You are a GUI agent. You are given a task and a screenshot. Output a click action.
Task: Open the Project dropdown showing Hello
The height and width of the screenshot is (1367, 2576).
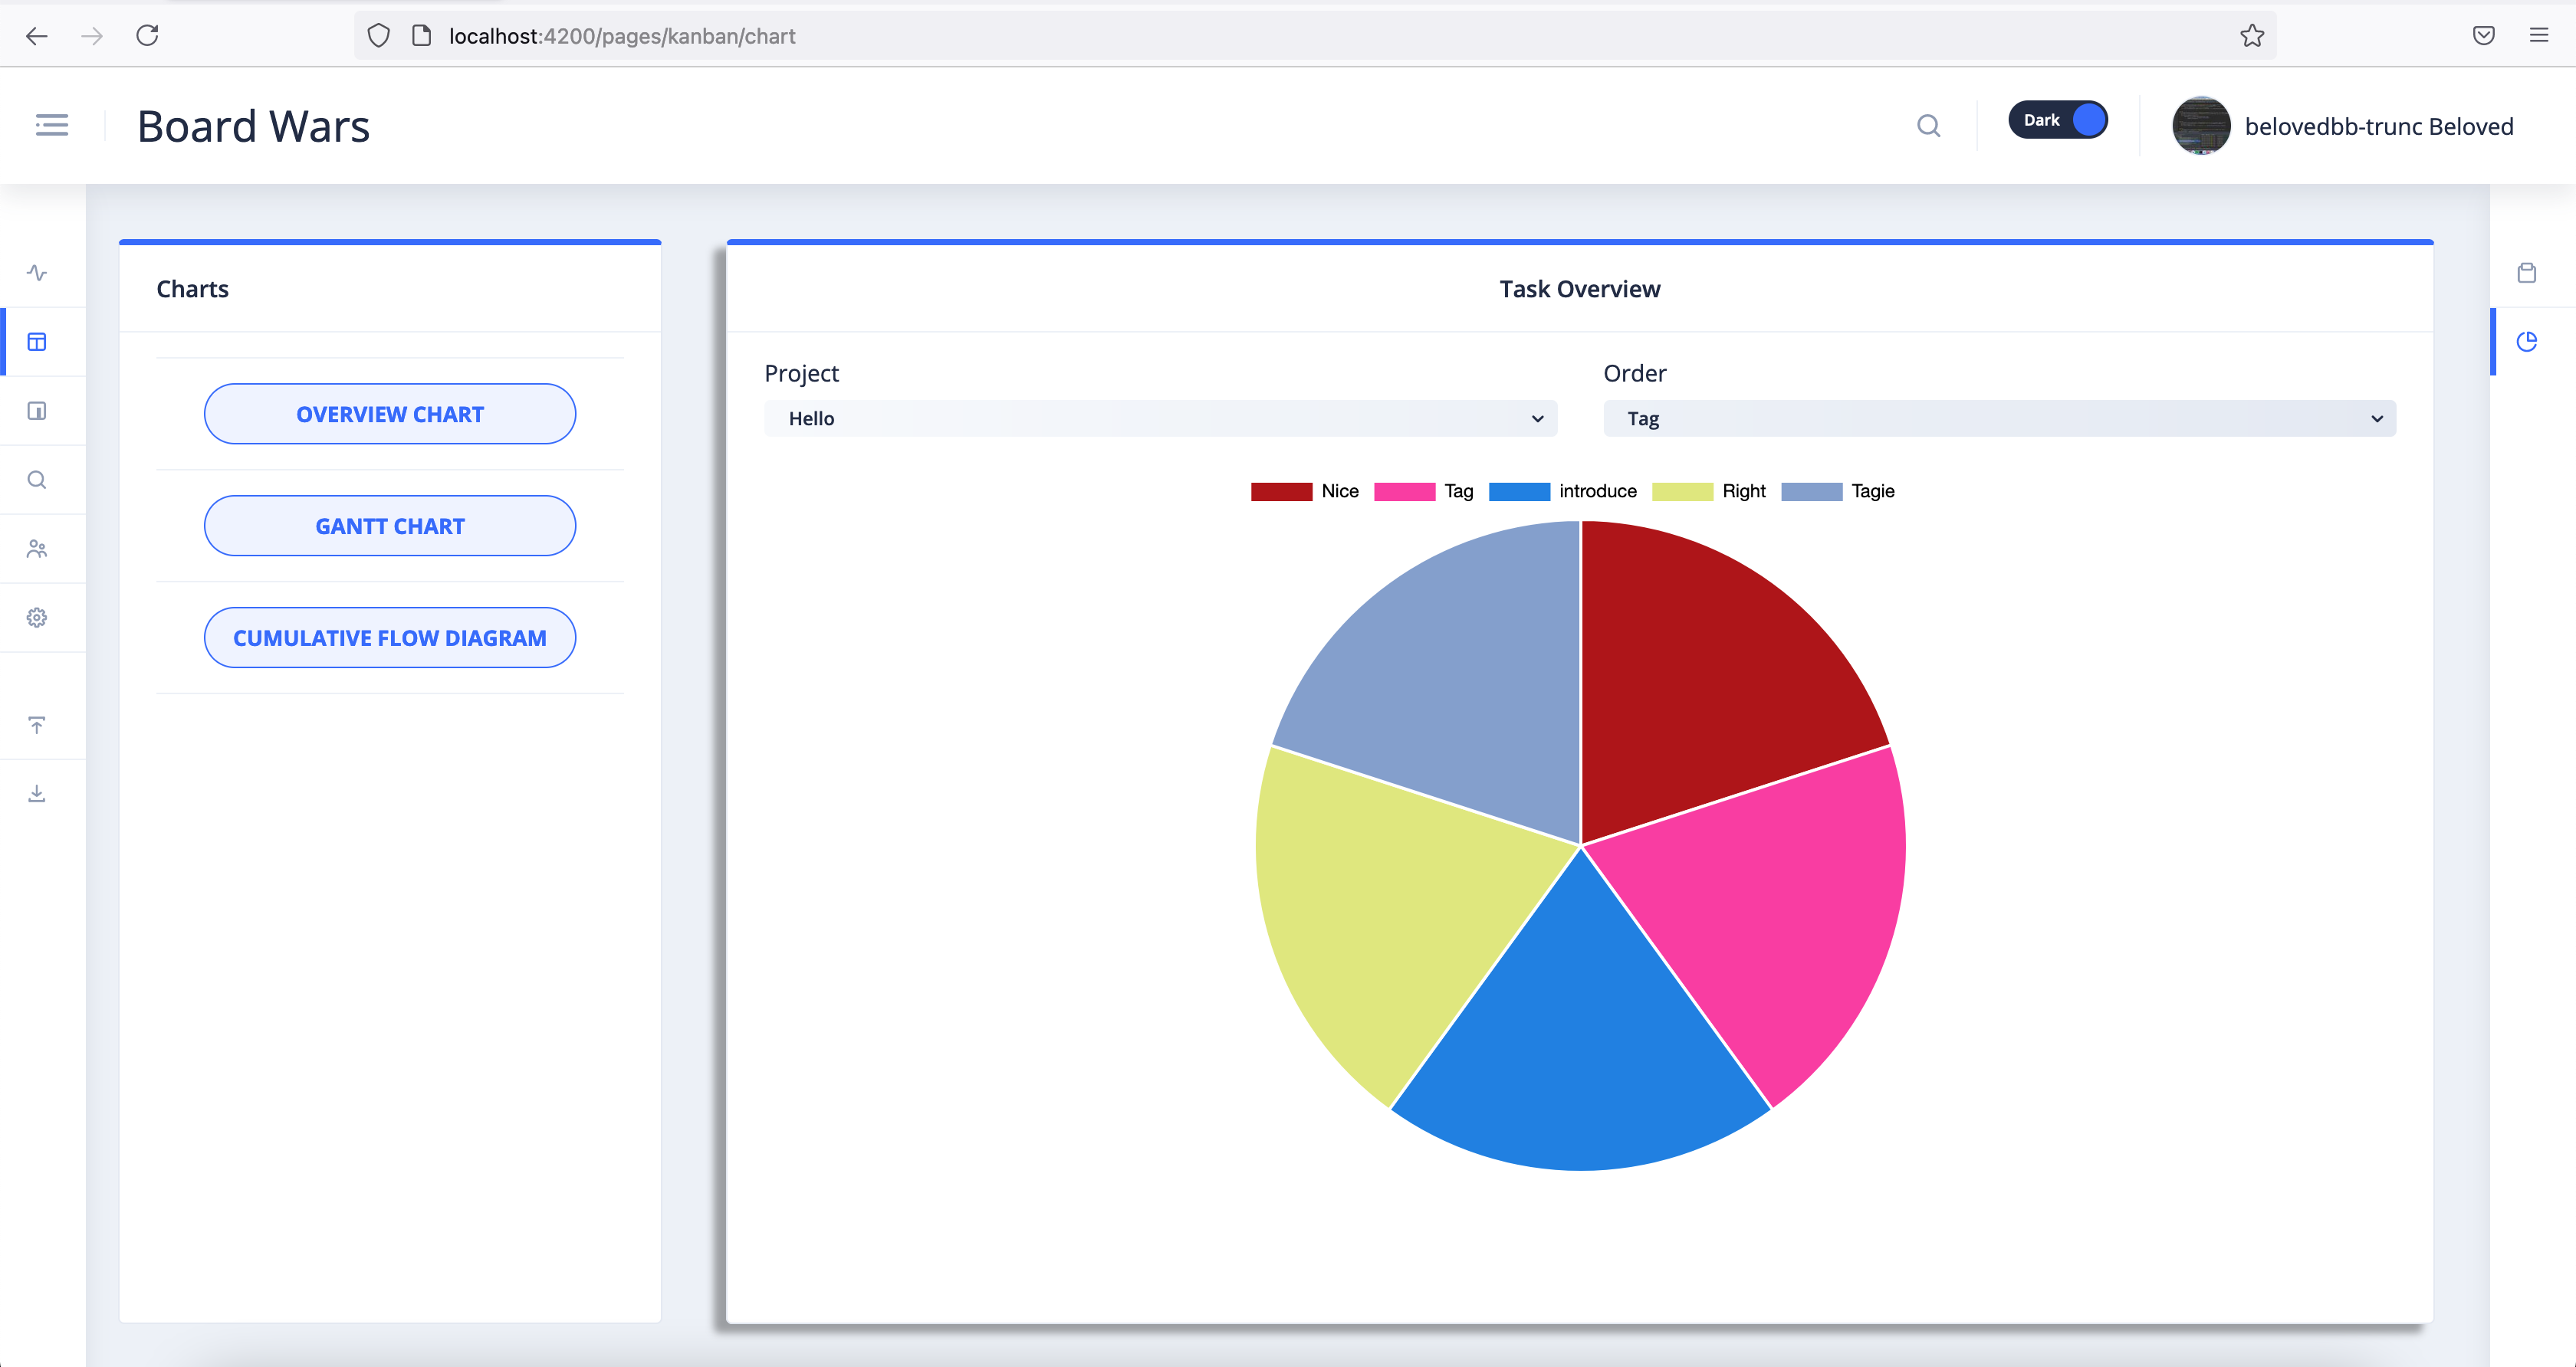[x=1160, y=418]
